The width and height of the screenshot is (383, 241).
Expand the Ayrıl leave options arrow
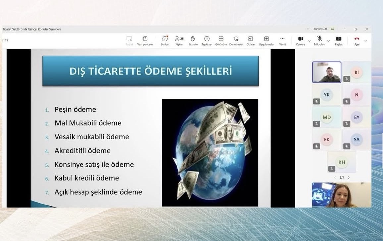366,41
